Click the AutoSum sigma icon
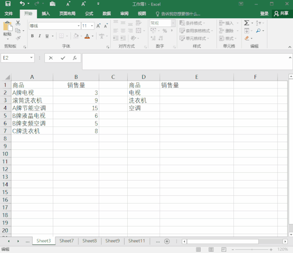This screenshot has width=293, height=253. click(246, 22)
